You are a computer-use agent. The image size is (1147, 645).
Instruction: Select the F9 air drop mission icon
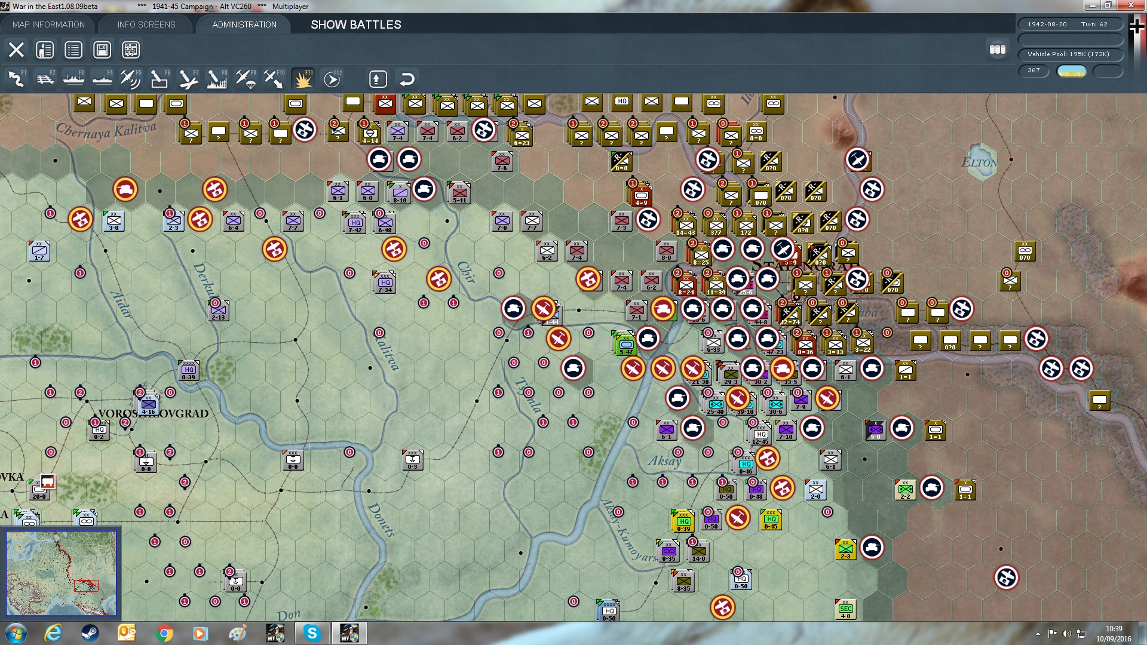(246, 78)
